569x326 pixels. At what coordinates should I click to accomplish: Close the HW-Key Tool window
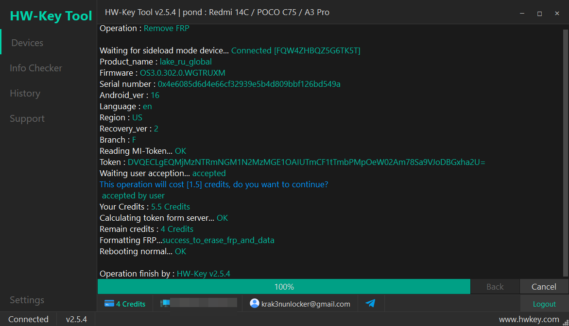557,14
